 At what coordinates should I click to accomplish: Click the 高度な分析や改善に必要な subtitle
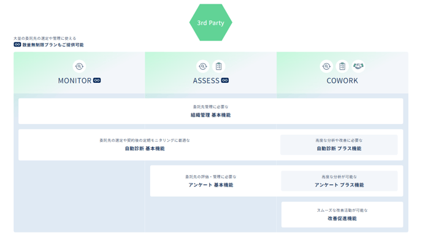pyautogui.click(x=339, y=140)
